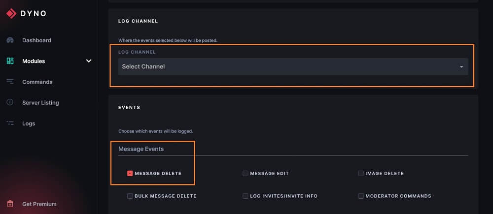The width and height of the screenshot is (493, 214).
Task: Open Dashboard via its gauge icon
Action: [x=10, y=40]
